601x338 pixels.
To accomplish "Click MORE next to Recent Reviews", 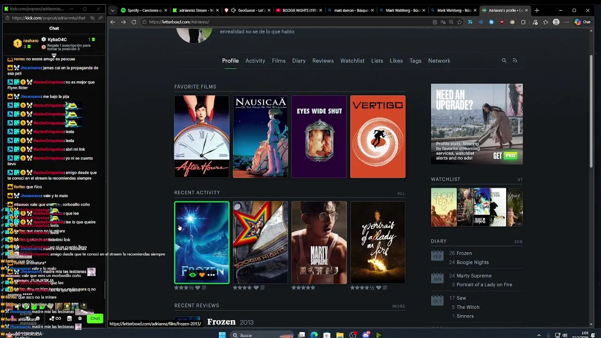I will pos(399,307).
